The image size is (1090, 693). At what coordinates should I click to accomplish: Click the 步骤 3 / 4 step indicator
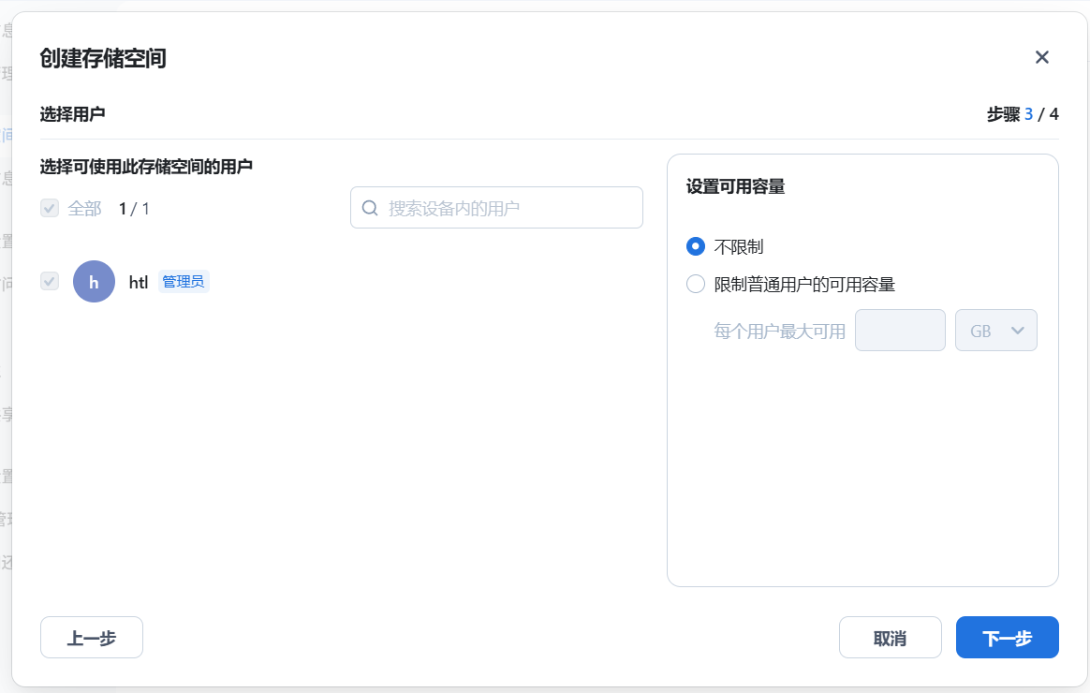coord(1022,114)
